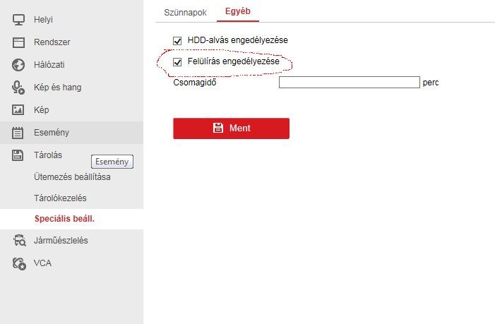Screen dimensions: 495x324
Task: Toggle HDD-alvás engedélyezése checkbox
Action: [x=177, y=41]
